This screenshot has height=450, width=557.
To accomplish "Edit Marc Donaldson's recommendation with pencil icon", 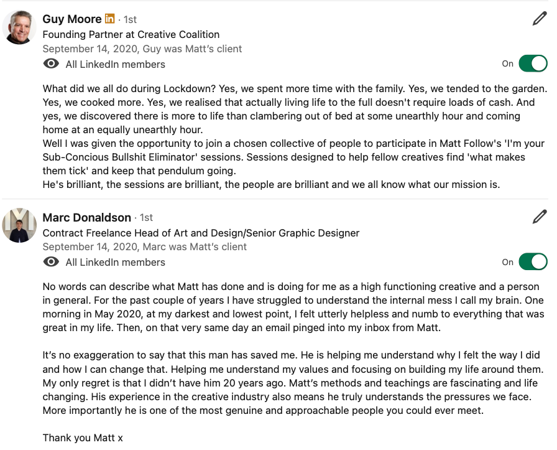I will [539, 217].
